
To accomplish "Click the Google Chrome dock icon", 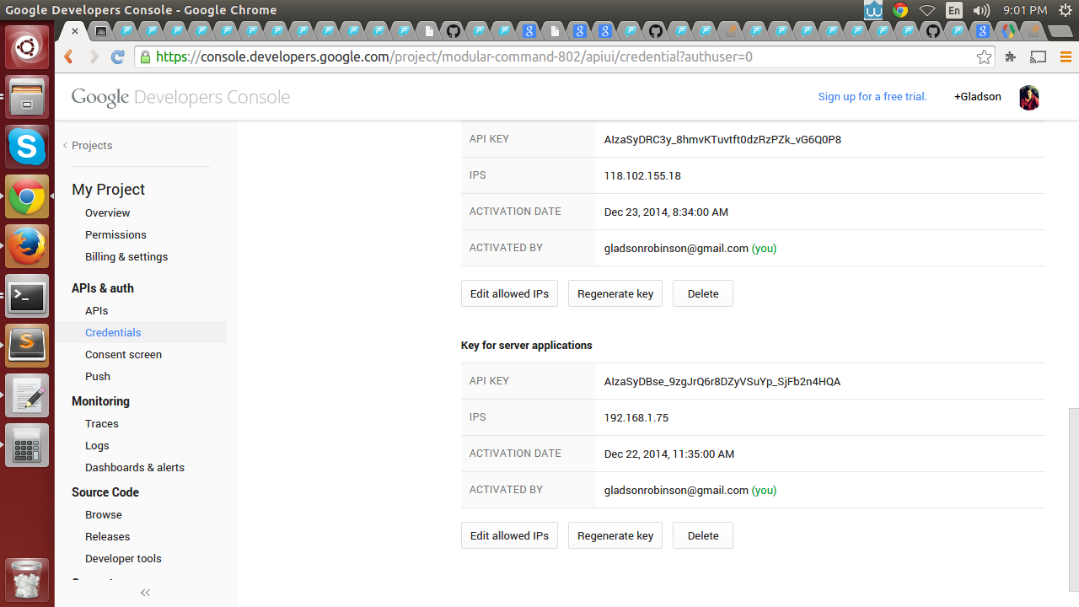I will coord(27,196).
